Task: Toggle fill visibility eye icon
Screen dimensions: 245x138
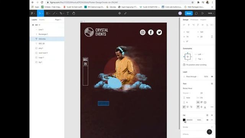Action: tap(207, 120)
